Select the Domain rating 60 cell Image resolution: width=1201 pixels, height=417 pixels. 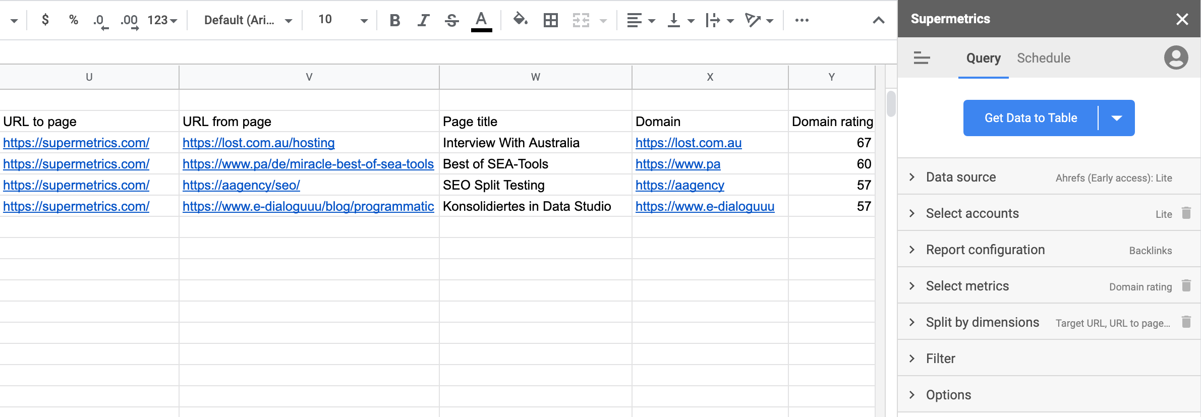[x=832, y=164]
